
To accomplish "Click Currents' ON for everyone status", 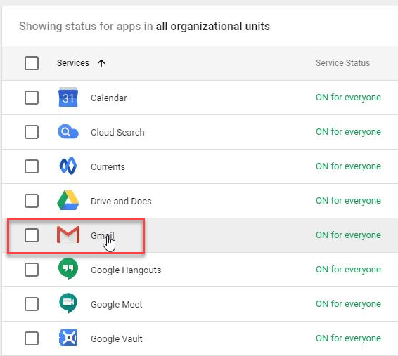I will point(348,166).
